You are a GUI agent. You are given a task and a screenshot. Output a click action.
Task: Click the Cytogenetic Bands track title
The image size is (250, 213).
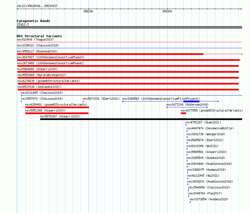pyautogui.click(x=33, y=21)
